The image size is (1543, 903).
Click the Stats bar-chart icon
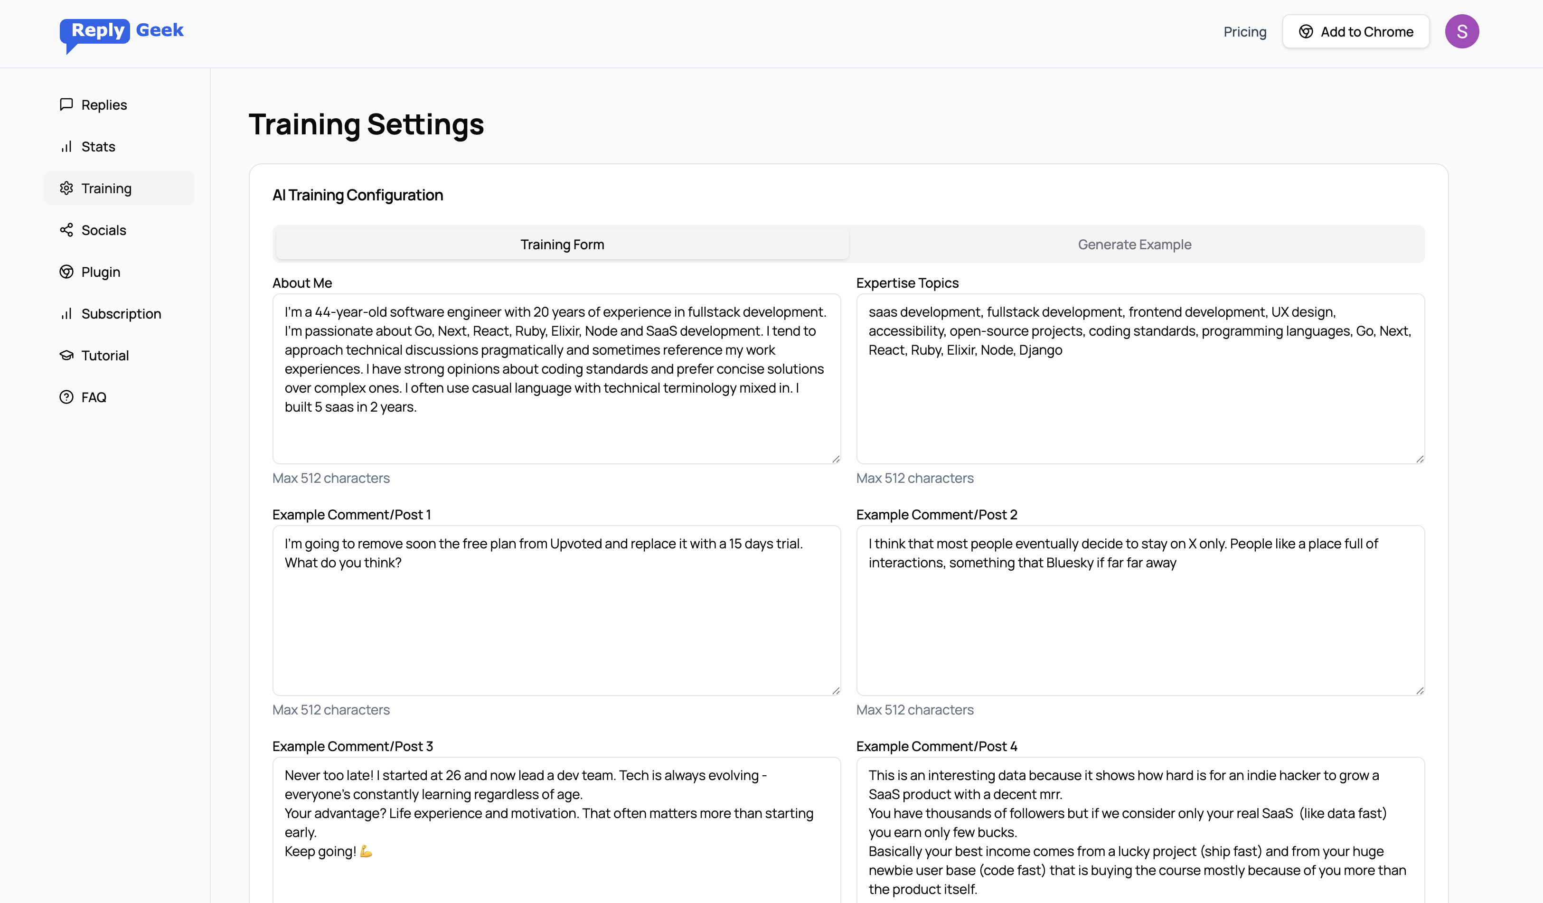(x=66, y=146)
